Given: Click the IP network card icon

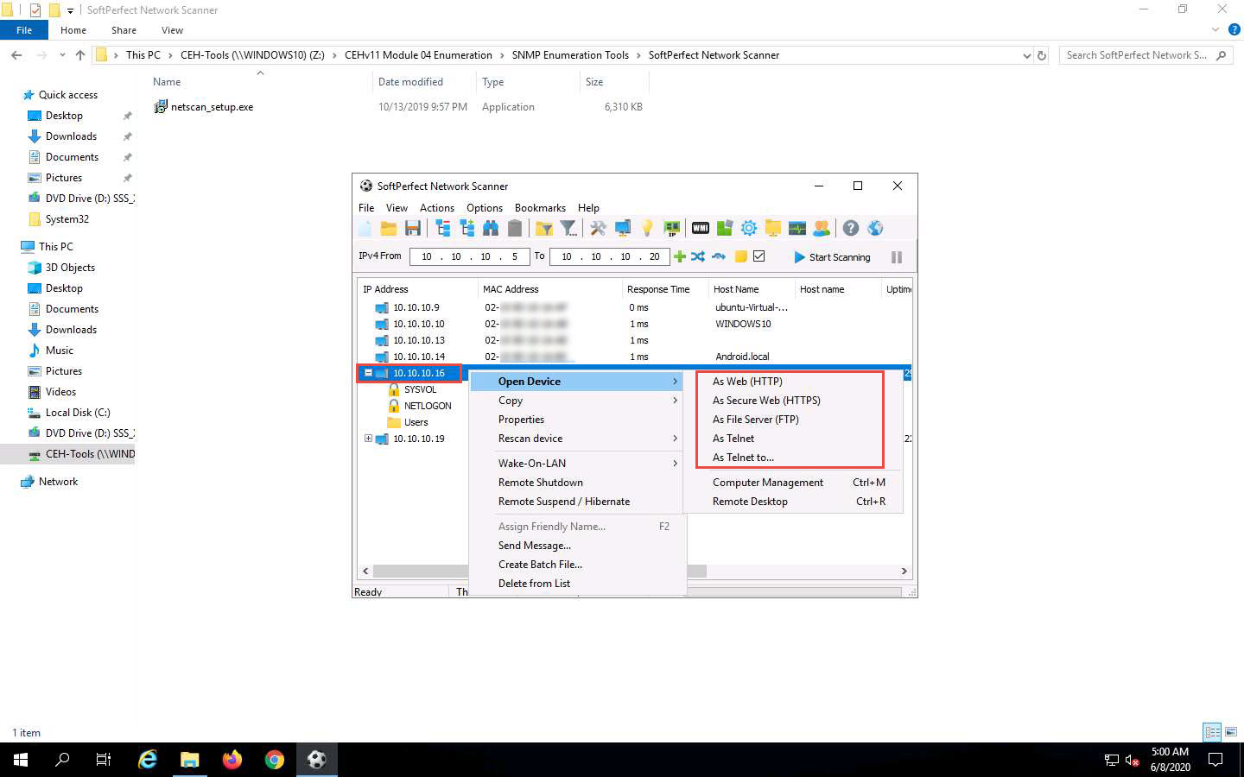Looking at the screenshot, I should [x=671, y=228].
